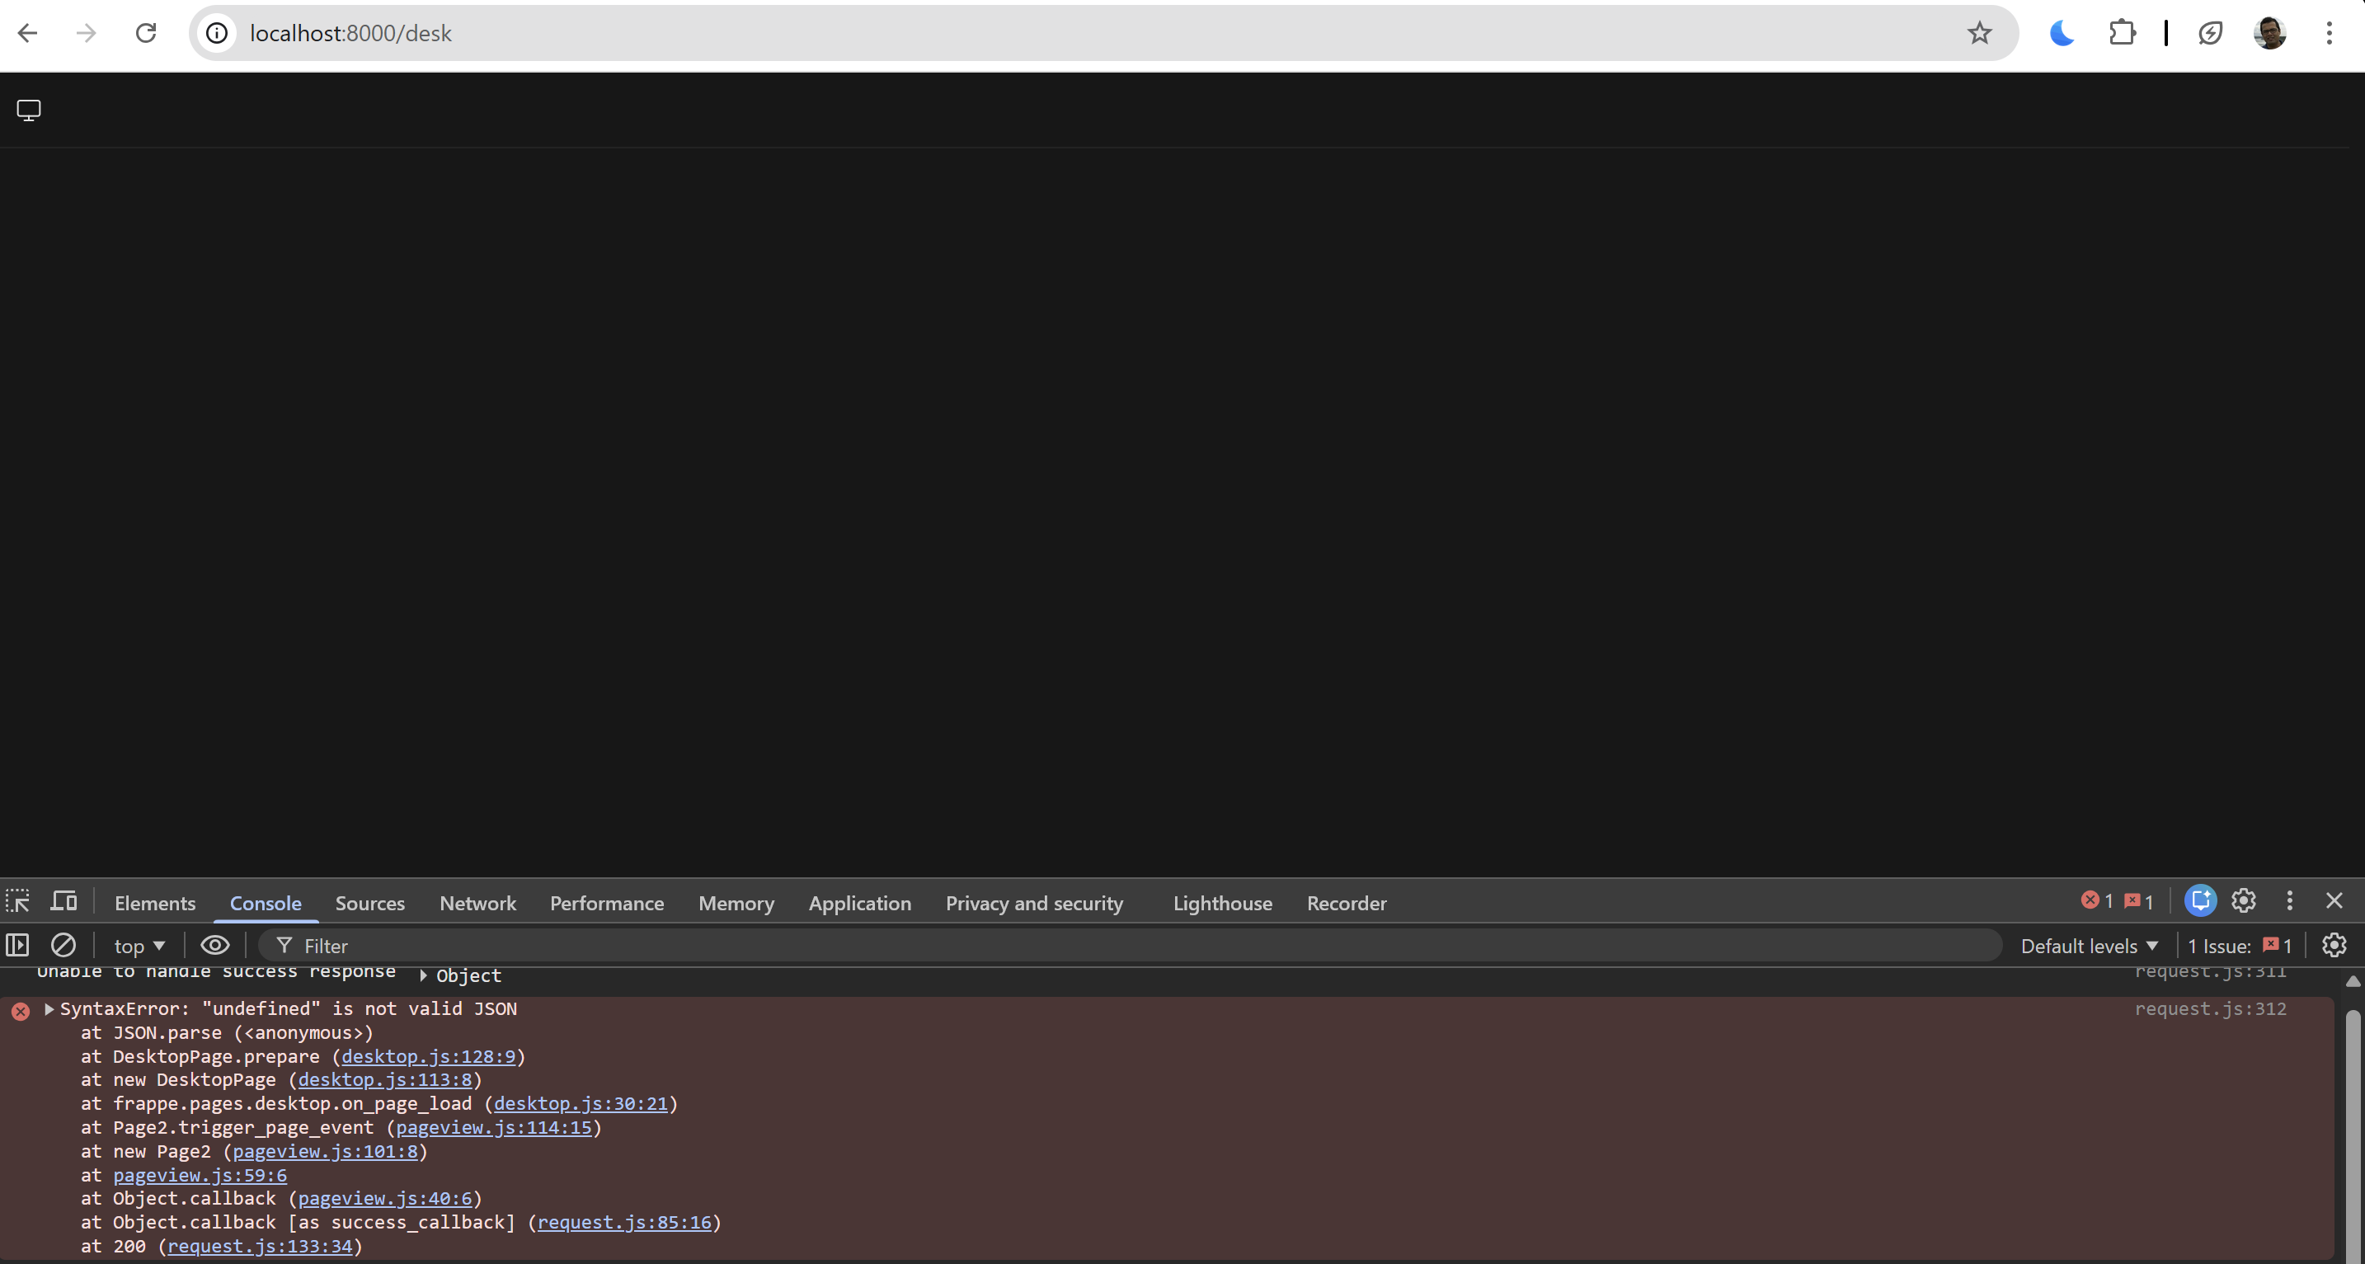
Task: Show the console sidebar panel
Action: tap(17, 945)
